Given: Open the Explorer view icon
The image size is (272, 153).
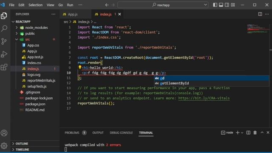Looking at the screenshot, I should (4, 16).
